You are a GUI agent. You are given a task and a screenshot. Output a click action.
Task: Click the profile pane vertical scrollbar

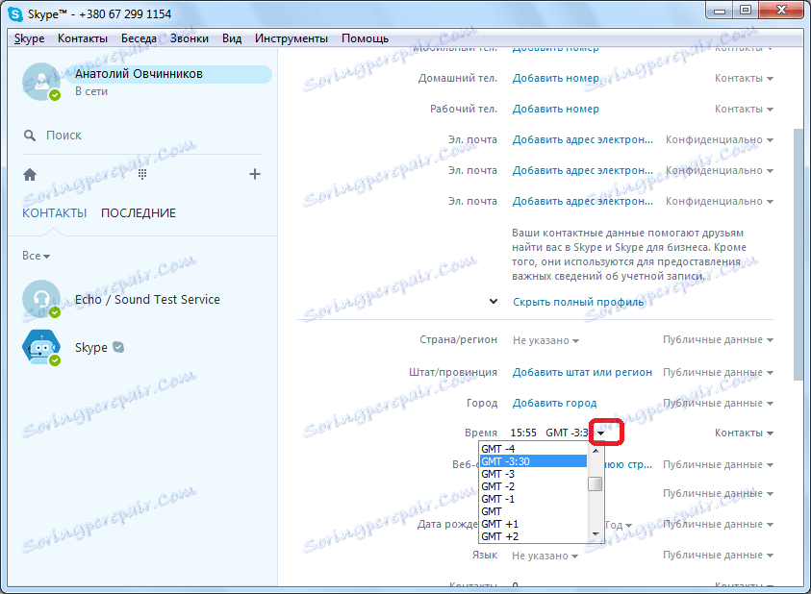pyautogui.click(x=798, y=255)
